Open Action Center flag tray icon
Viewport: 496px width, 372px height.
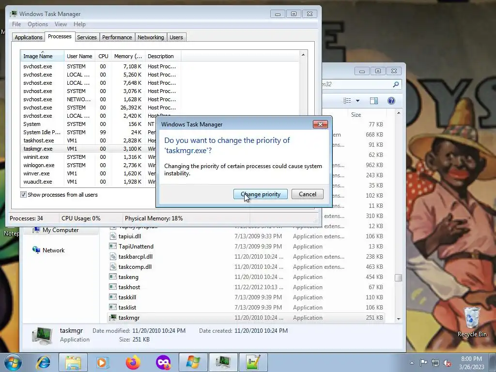423,363
